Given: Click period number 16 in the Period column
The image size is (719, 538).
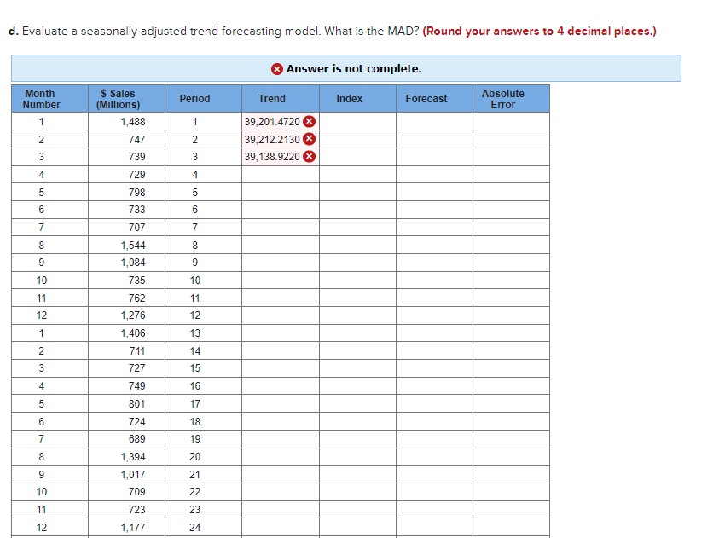Looking at the screenshot, I should pos(194,386).
